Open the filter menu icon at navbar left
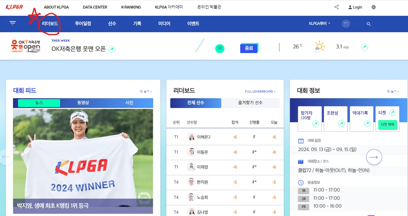The width and height of the screenshot is (408, 216). tap(13, 23)
